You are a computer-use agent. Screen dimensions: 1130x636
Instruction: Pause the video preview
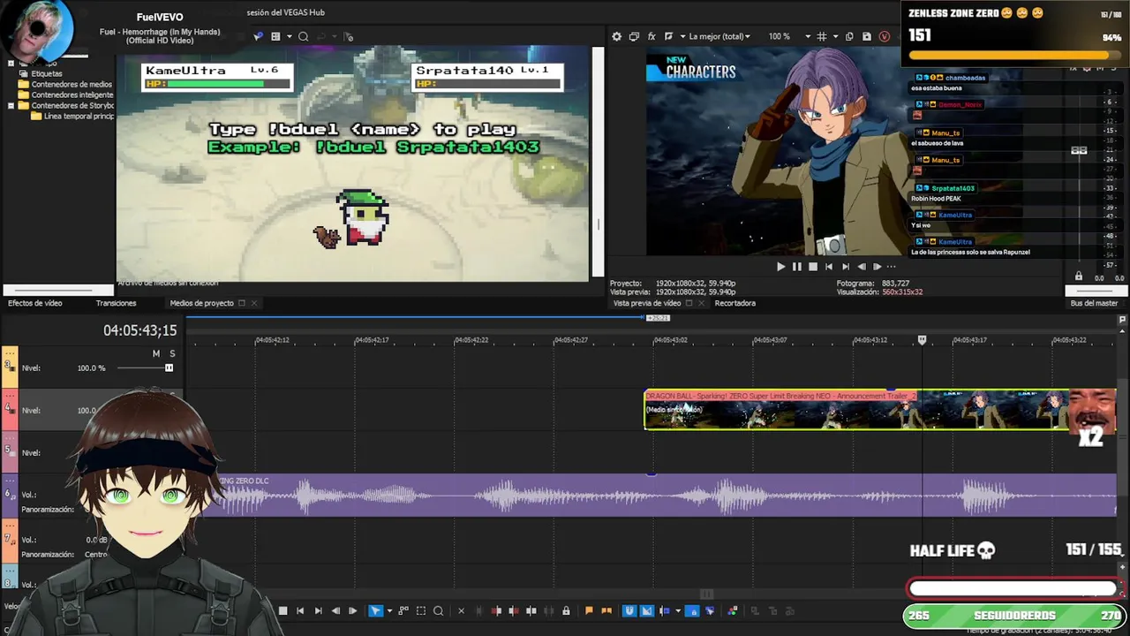[797, 266]
